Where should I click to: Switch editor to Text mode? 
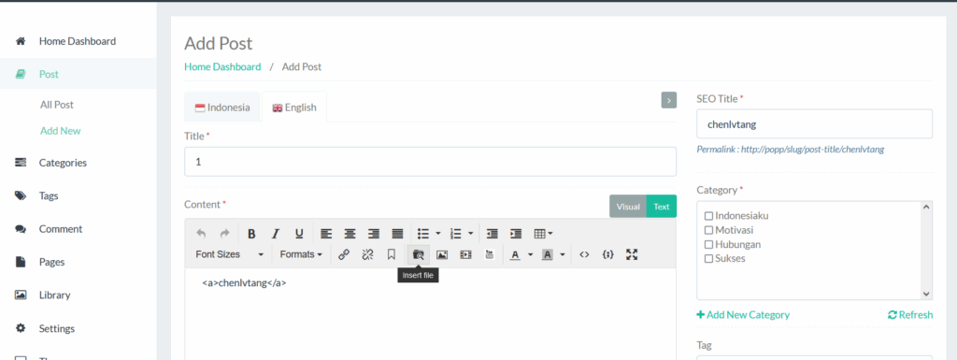(662, 207)
